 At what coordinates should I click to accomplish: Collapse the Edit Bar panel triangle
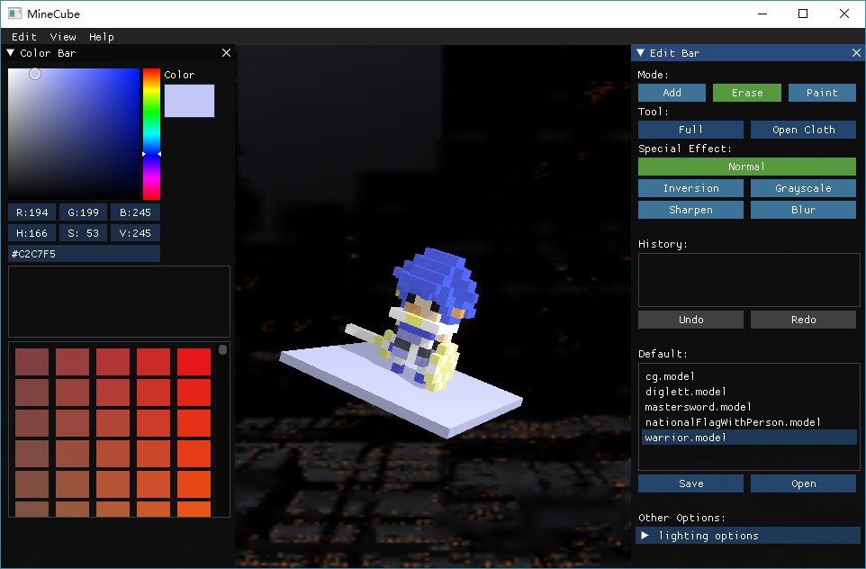click(x=641, y=53)
